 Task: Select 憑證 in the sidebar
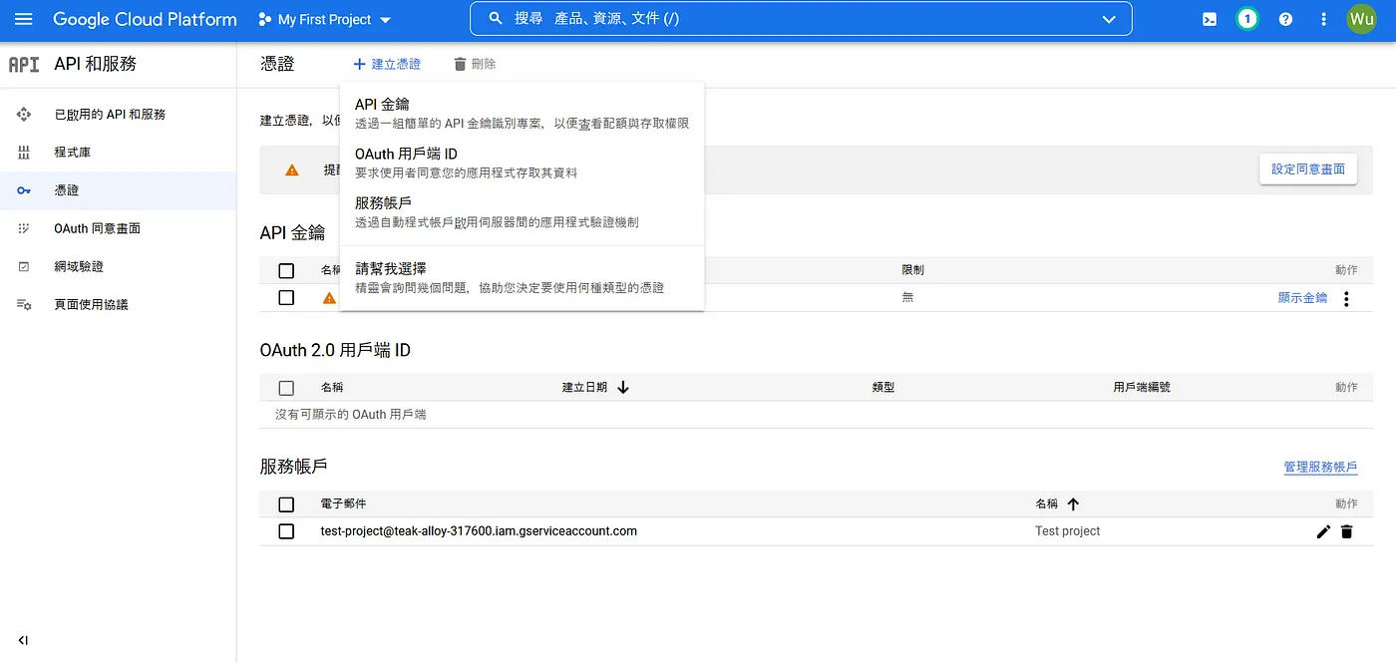[x=118, y=190]
